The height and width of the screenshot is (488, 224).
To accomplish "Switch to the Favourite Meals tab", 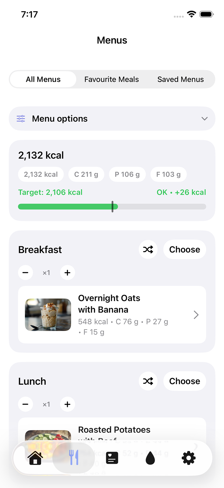I will (x=111, y=79).
